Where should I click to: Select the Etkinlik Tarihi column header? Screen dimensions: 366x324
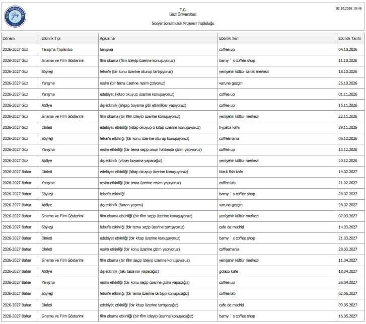(351, 39)
